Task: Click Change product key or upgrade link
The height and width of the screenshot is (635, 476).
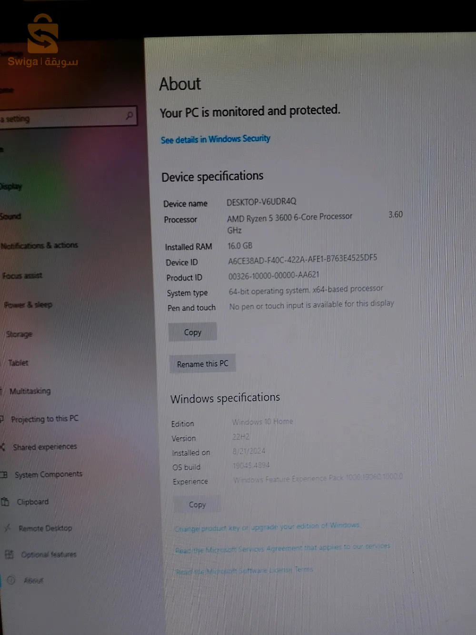Action: [267, 527]
